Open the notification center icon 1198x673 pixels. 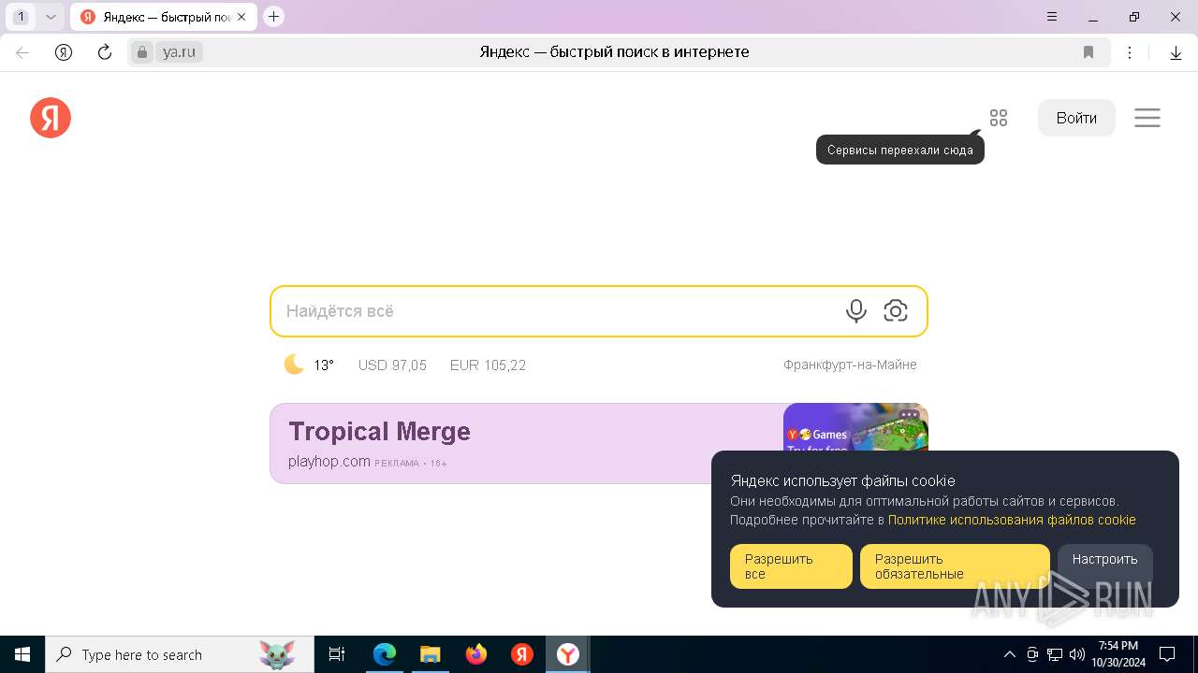[1167, 654]
